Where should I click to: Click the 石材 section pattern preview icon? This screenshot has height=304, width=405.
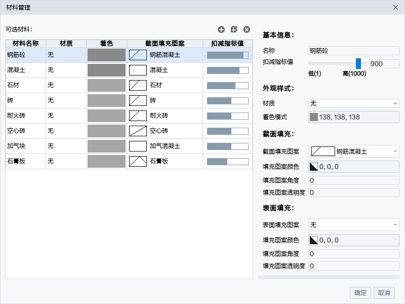click(138, 85)
